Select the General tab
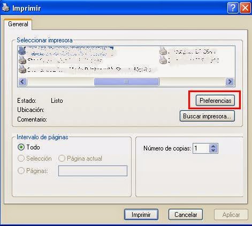This screenshot has width=252, height=226. [18, 24]
